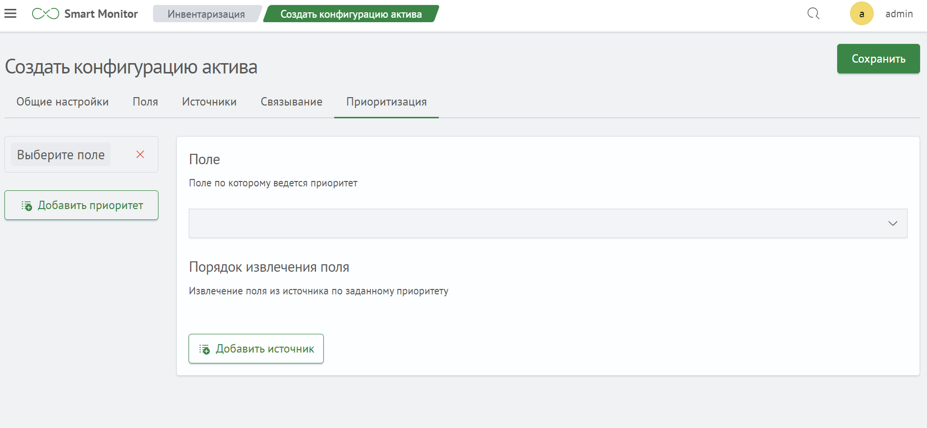Click the 'Добавить приоритет' button
Viewport: 927px width, 428px height.
coord(81,205)
